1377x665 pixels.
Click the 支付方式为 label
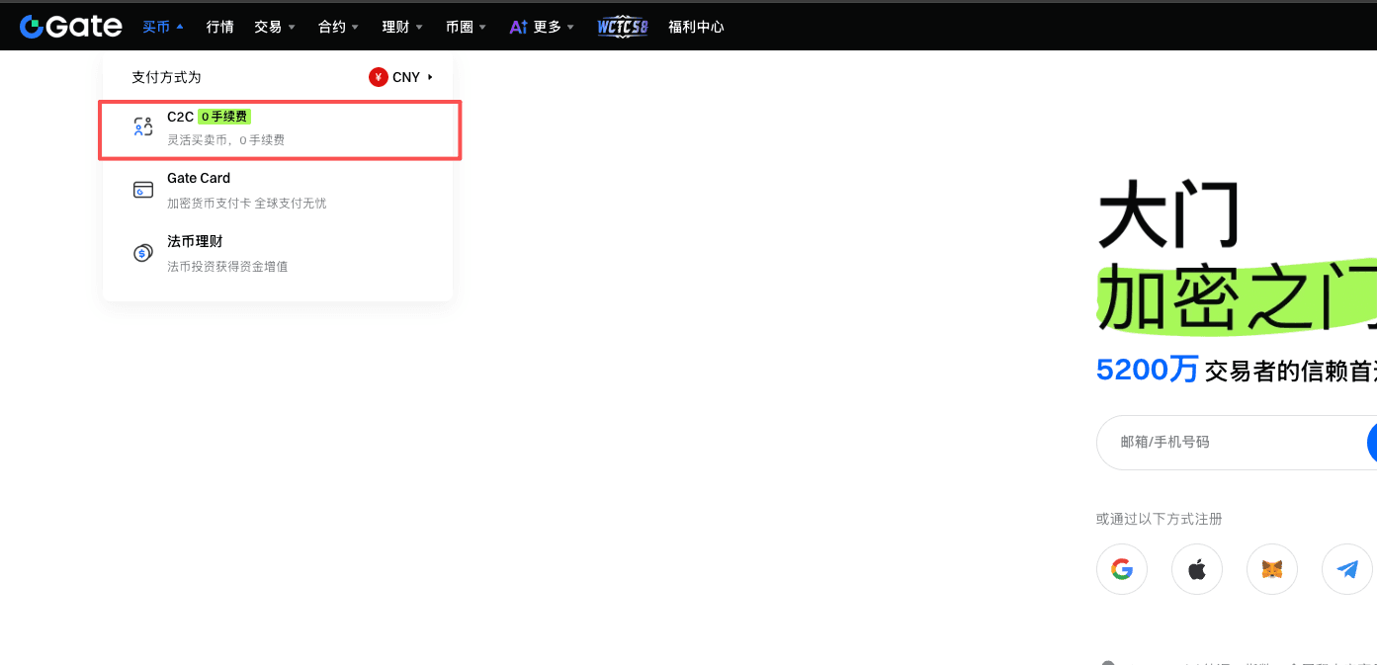166,77
